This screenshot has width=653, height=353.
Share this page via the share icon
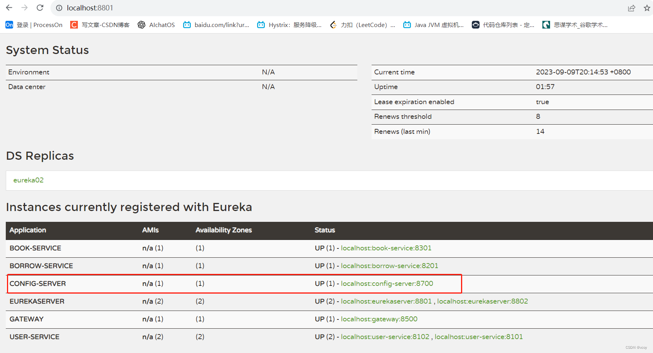631,8
